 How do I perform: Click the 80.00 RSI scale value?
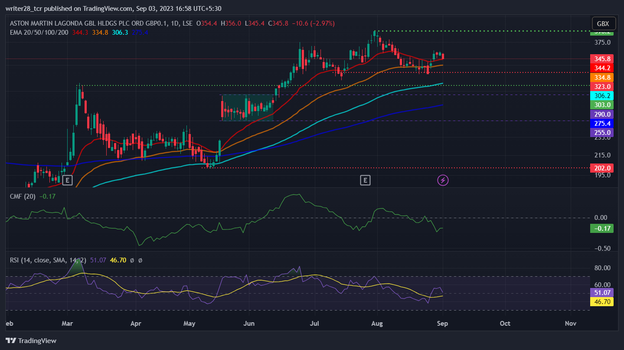[x=603, y=268]
